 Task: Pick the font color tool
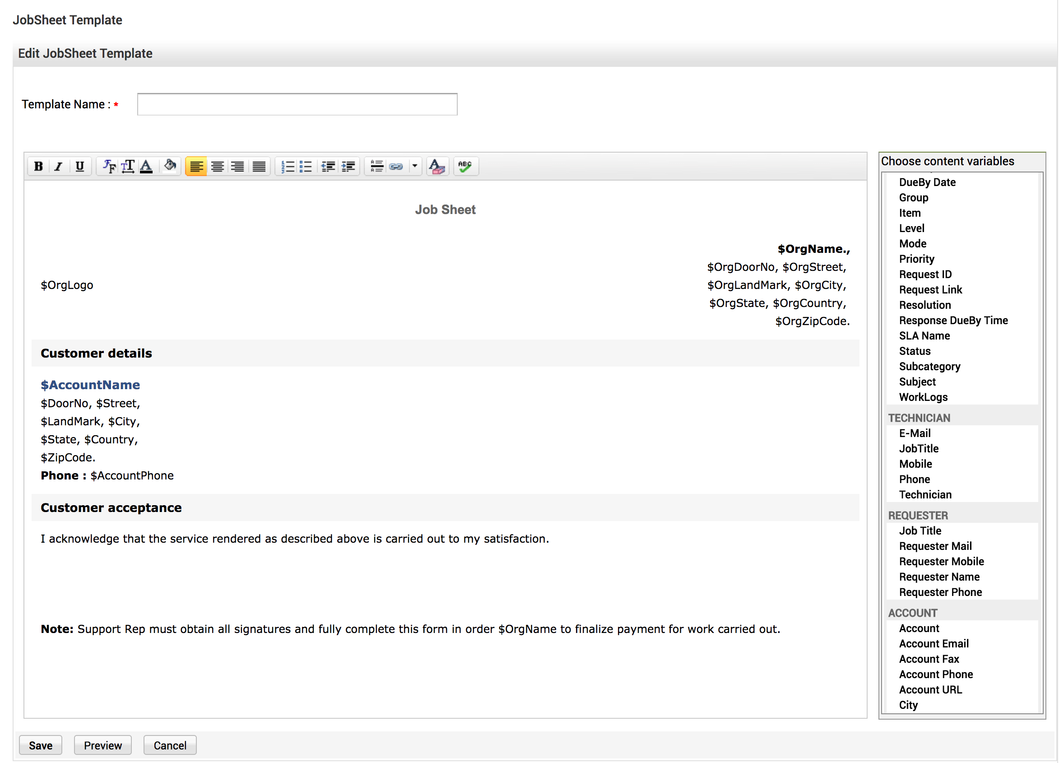click(147, 166)
